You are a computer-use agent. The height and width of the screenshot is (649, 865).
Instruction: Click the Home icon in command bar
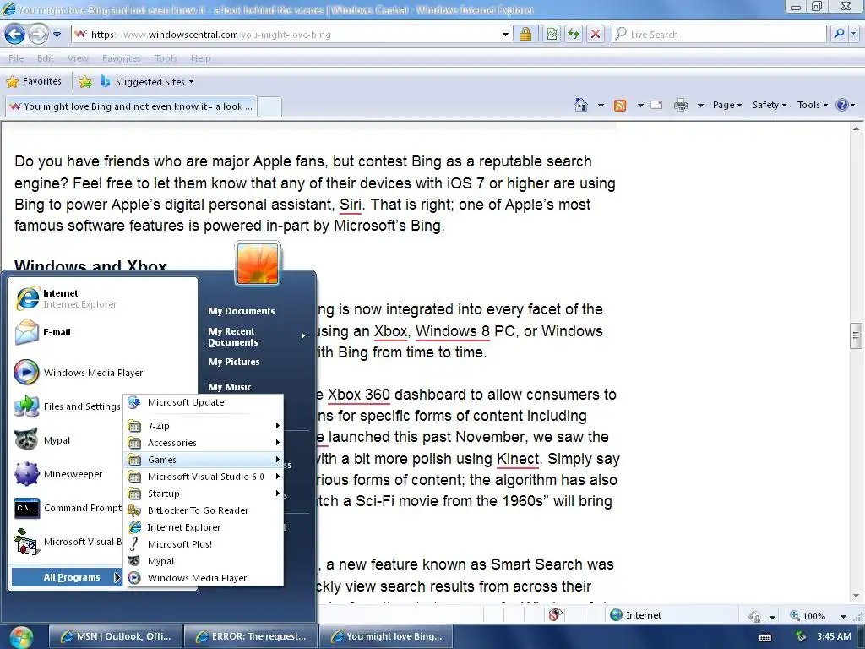(581, 105)
